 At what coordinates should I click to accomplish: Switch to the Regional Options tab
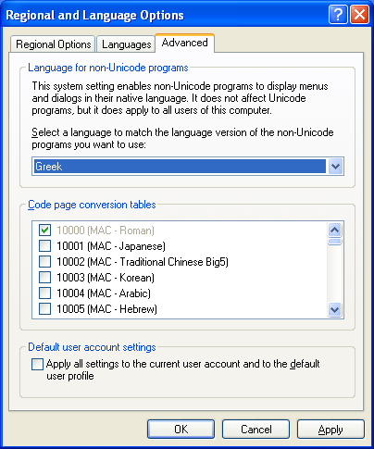(x=53, y=44)
